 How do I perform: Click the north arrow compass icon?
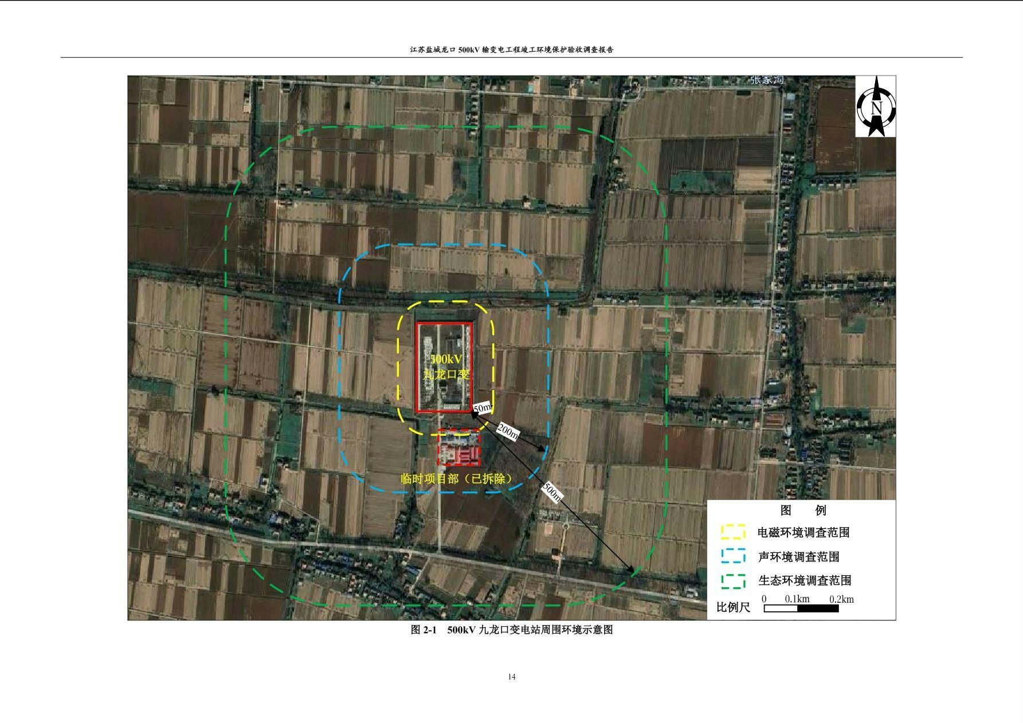[x=876, y=107]
